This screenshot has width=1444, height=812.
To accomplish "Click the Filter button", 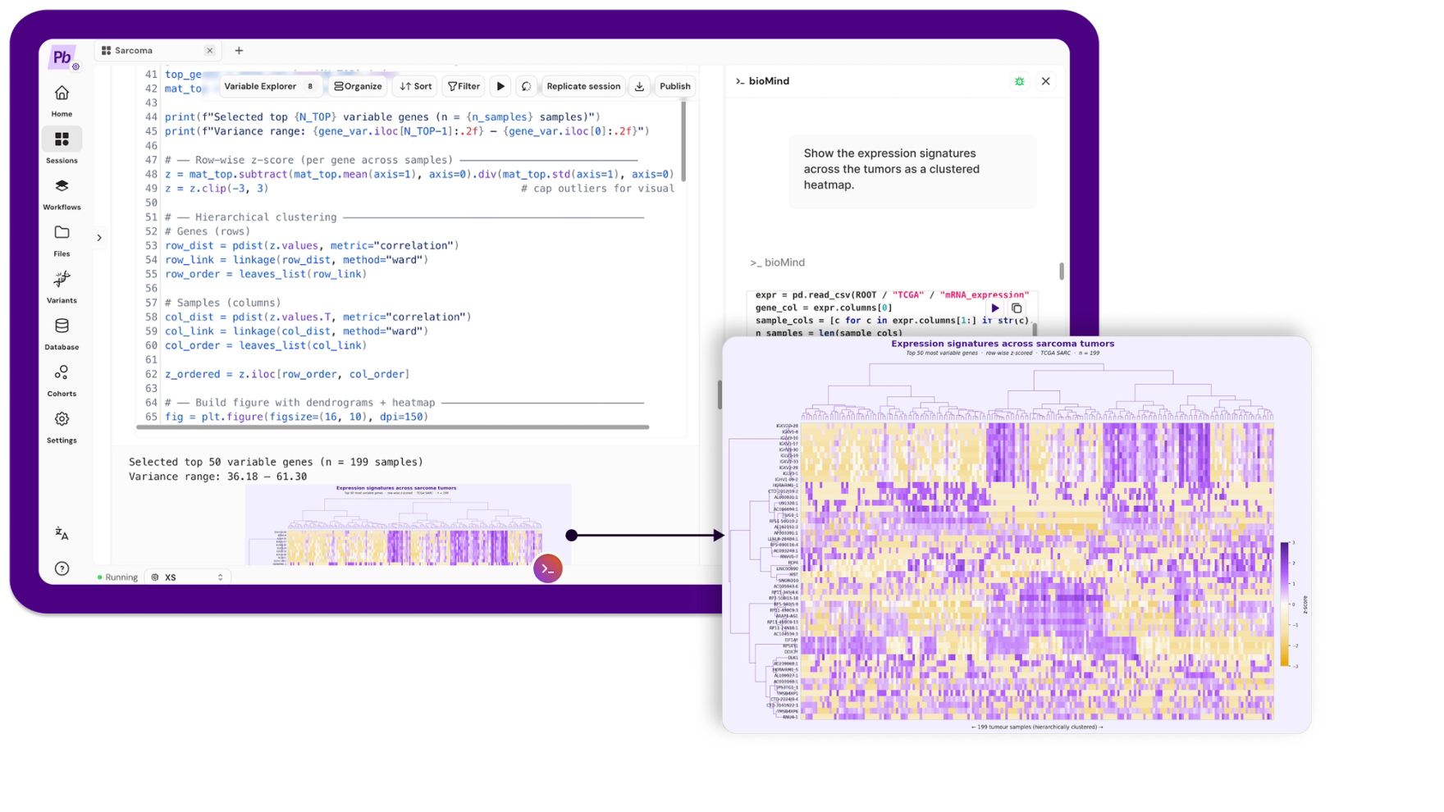I will 464,86.
